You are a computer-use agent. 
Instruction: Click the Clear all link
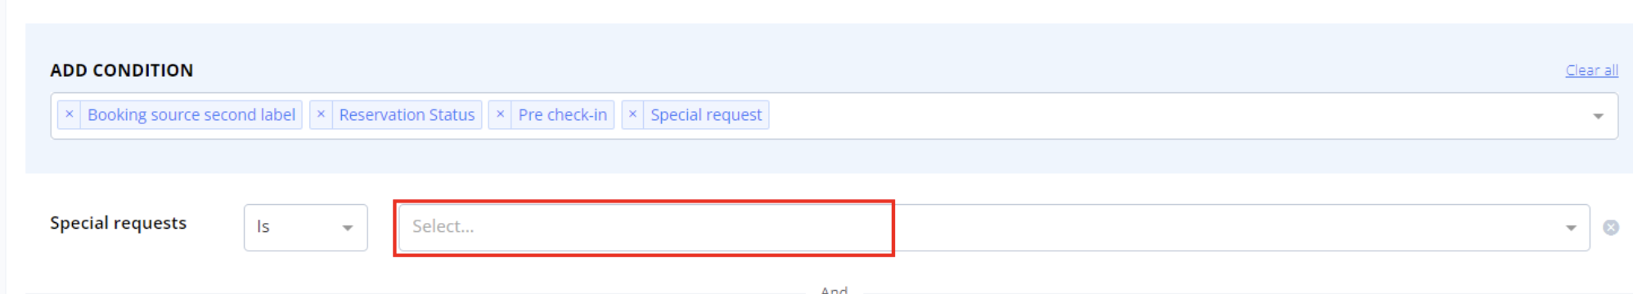[x=1591, y=70]
